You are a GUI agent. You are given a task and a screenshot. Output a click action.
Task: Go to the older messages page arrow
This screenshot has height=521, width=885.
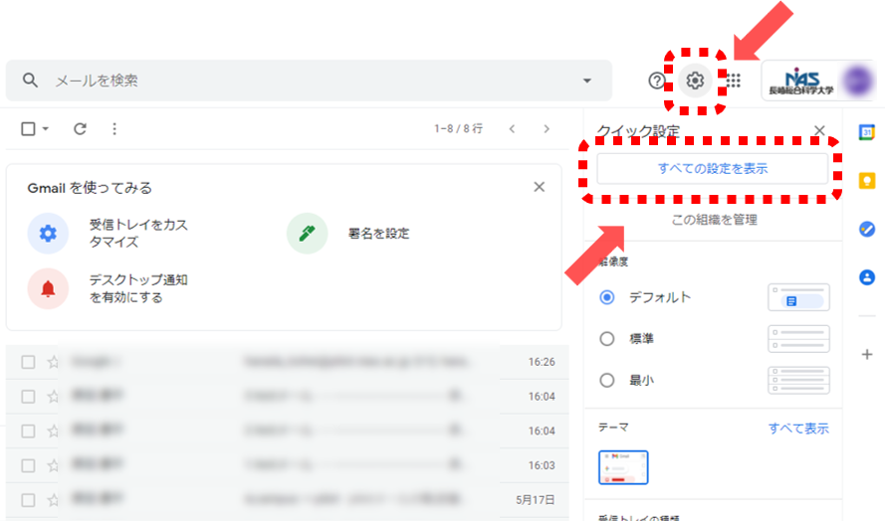point(547,129)
